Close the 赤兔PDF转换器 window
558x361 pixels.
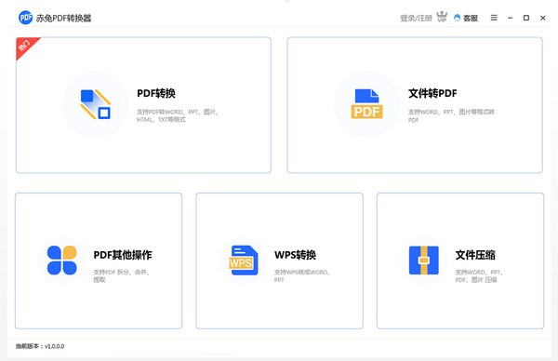(x=543, y=18)
